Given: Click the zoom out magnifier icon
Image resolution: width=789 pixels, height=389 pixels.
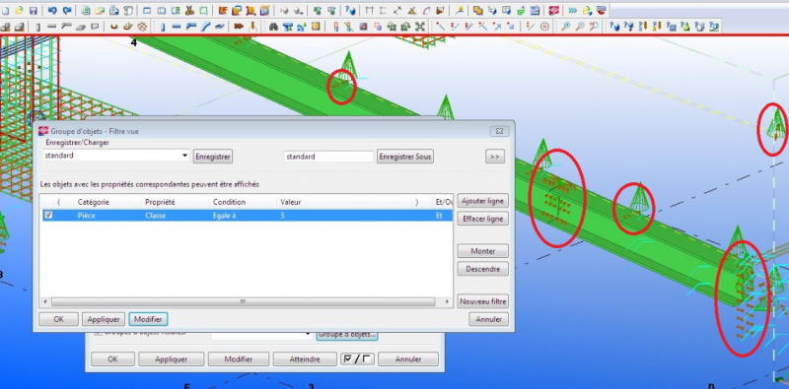Looking at the screenshot, I should [580, 27].
